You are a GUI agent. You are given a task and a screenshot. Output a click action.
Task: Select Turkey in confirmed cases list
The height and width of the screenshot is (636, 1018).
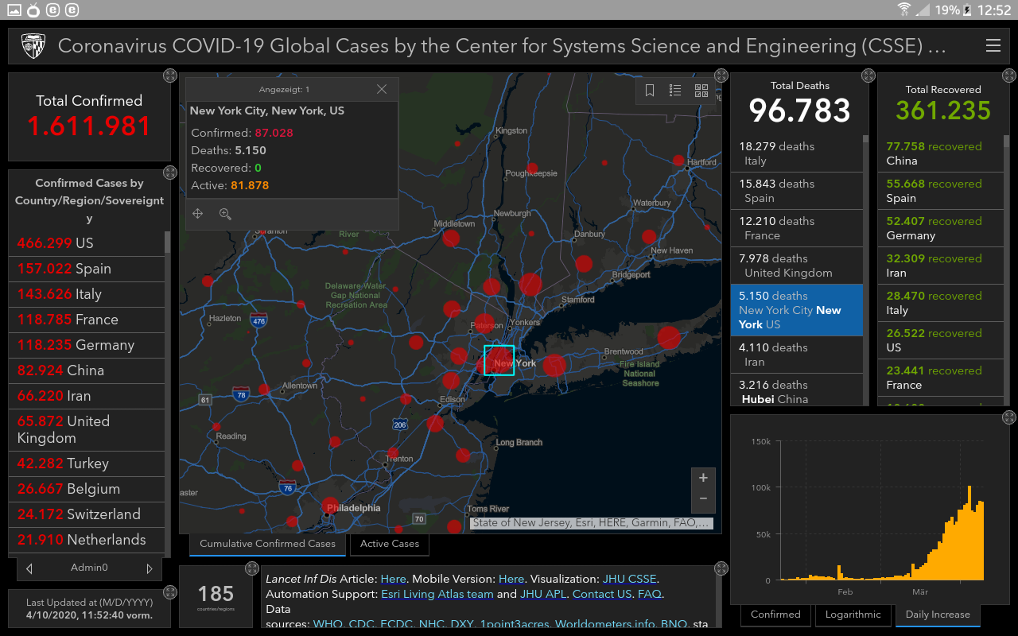point(87,463)
